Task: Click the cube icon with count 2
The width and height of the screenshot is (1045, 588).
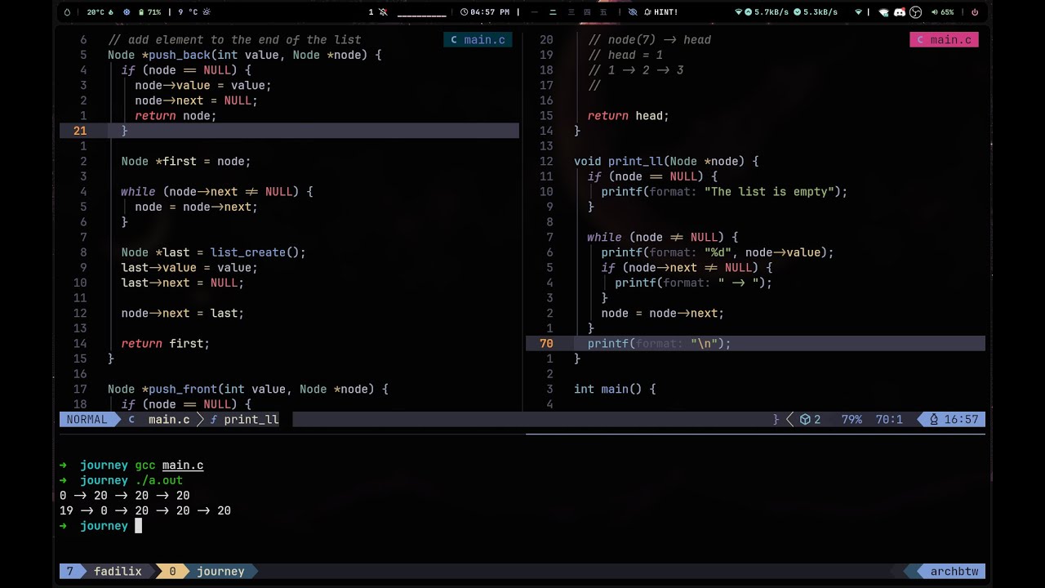Action: 810,419
